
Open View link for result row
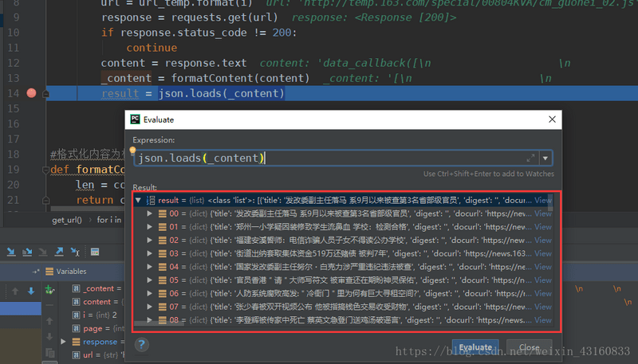[543, 200]
